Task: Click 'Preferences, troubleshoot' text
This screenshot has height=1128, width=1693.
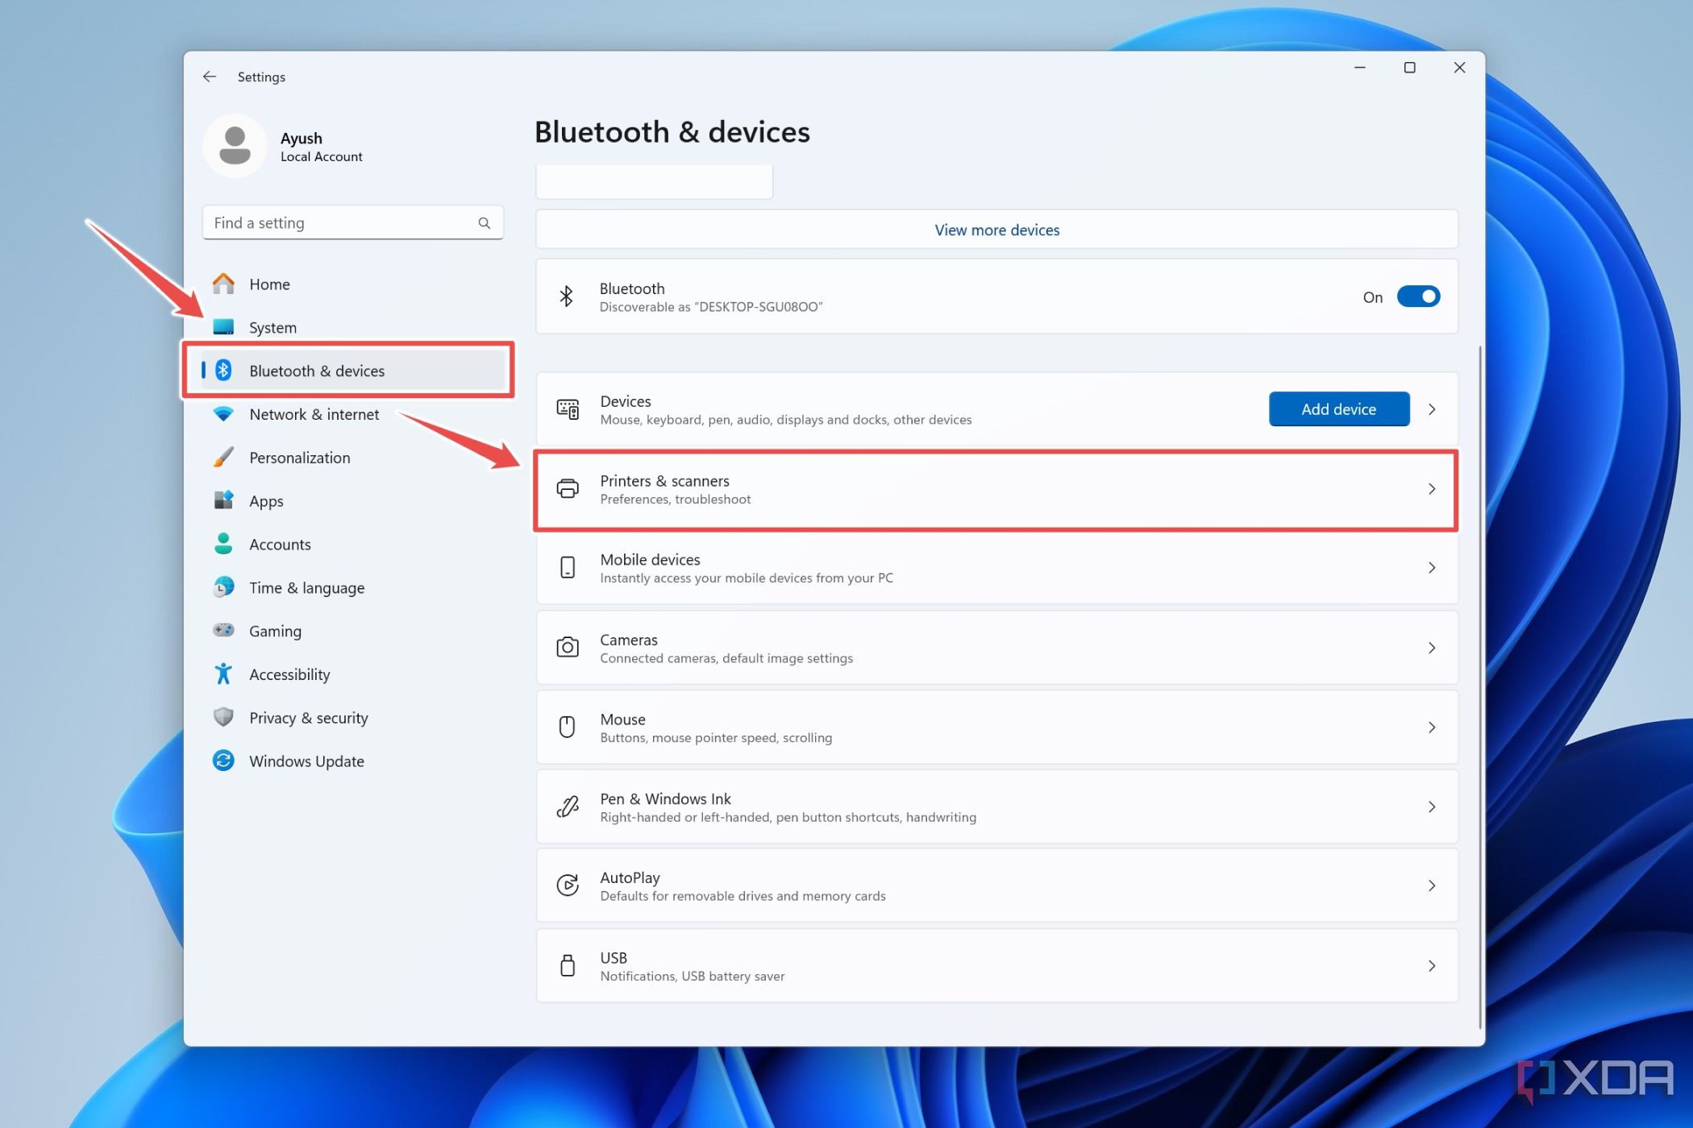Action: pyautogui.click(x=675, y=500)
